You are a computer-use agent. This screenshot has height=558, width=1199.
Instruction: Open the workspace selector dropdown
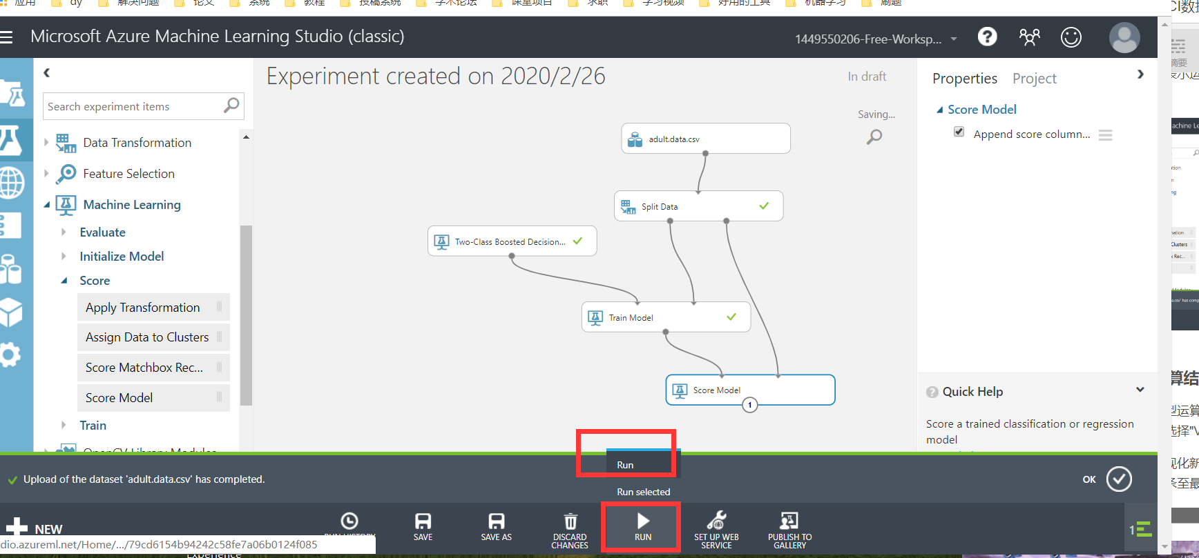pyautogui.click(x=876, y=39)
